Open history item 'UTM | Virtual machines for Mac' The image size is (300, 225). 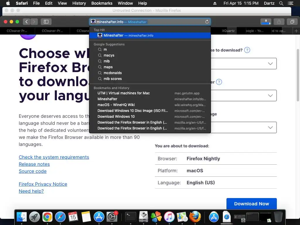(150, 93)
